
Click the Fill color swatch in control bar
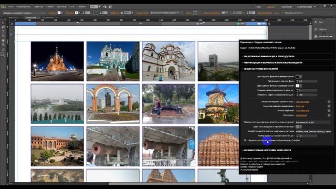coord(59,13)
